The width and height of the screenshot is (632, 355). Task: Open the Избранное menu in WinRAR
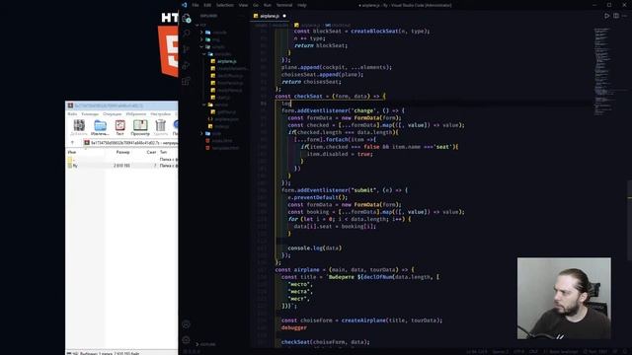tap(136, 114)
